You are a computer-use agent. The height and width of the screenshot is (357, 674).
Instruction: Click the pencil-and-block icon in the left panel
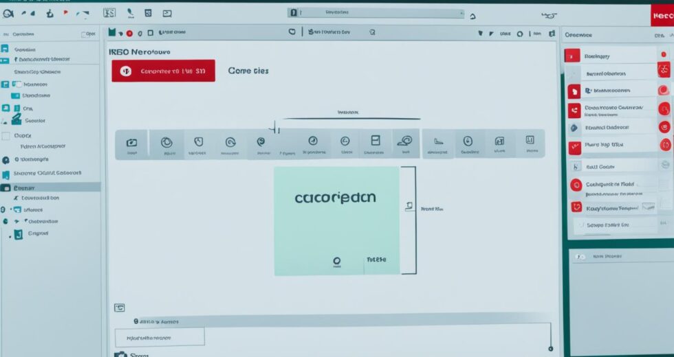[x=17, y=119]
